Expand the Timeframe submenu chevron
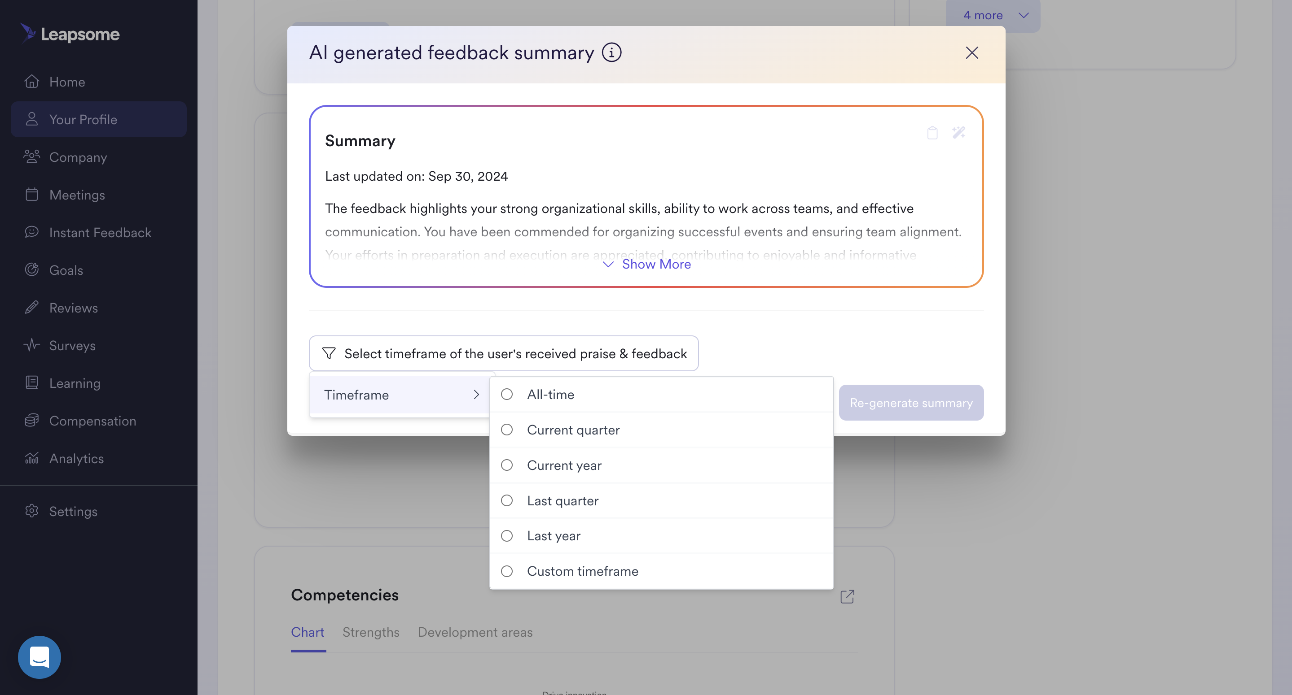 [x=476, y=395]
